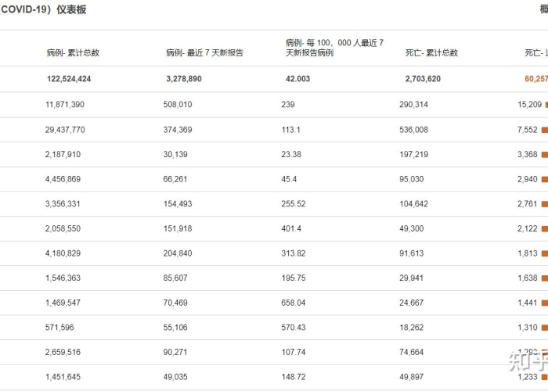Select the row with 1,451,645 cases
Screen dimensions: 548x391
[x=274, y=377]
